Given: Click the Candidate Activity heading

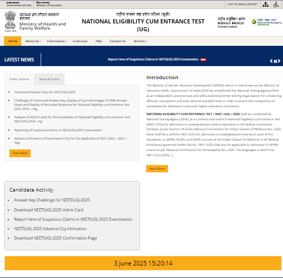Looking at the screenshot, I should click(x=31, y=190).
